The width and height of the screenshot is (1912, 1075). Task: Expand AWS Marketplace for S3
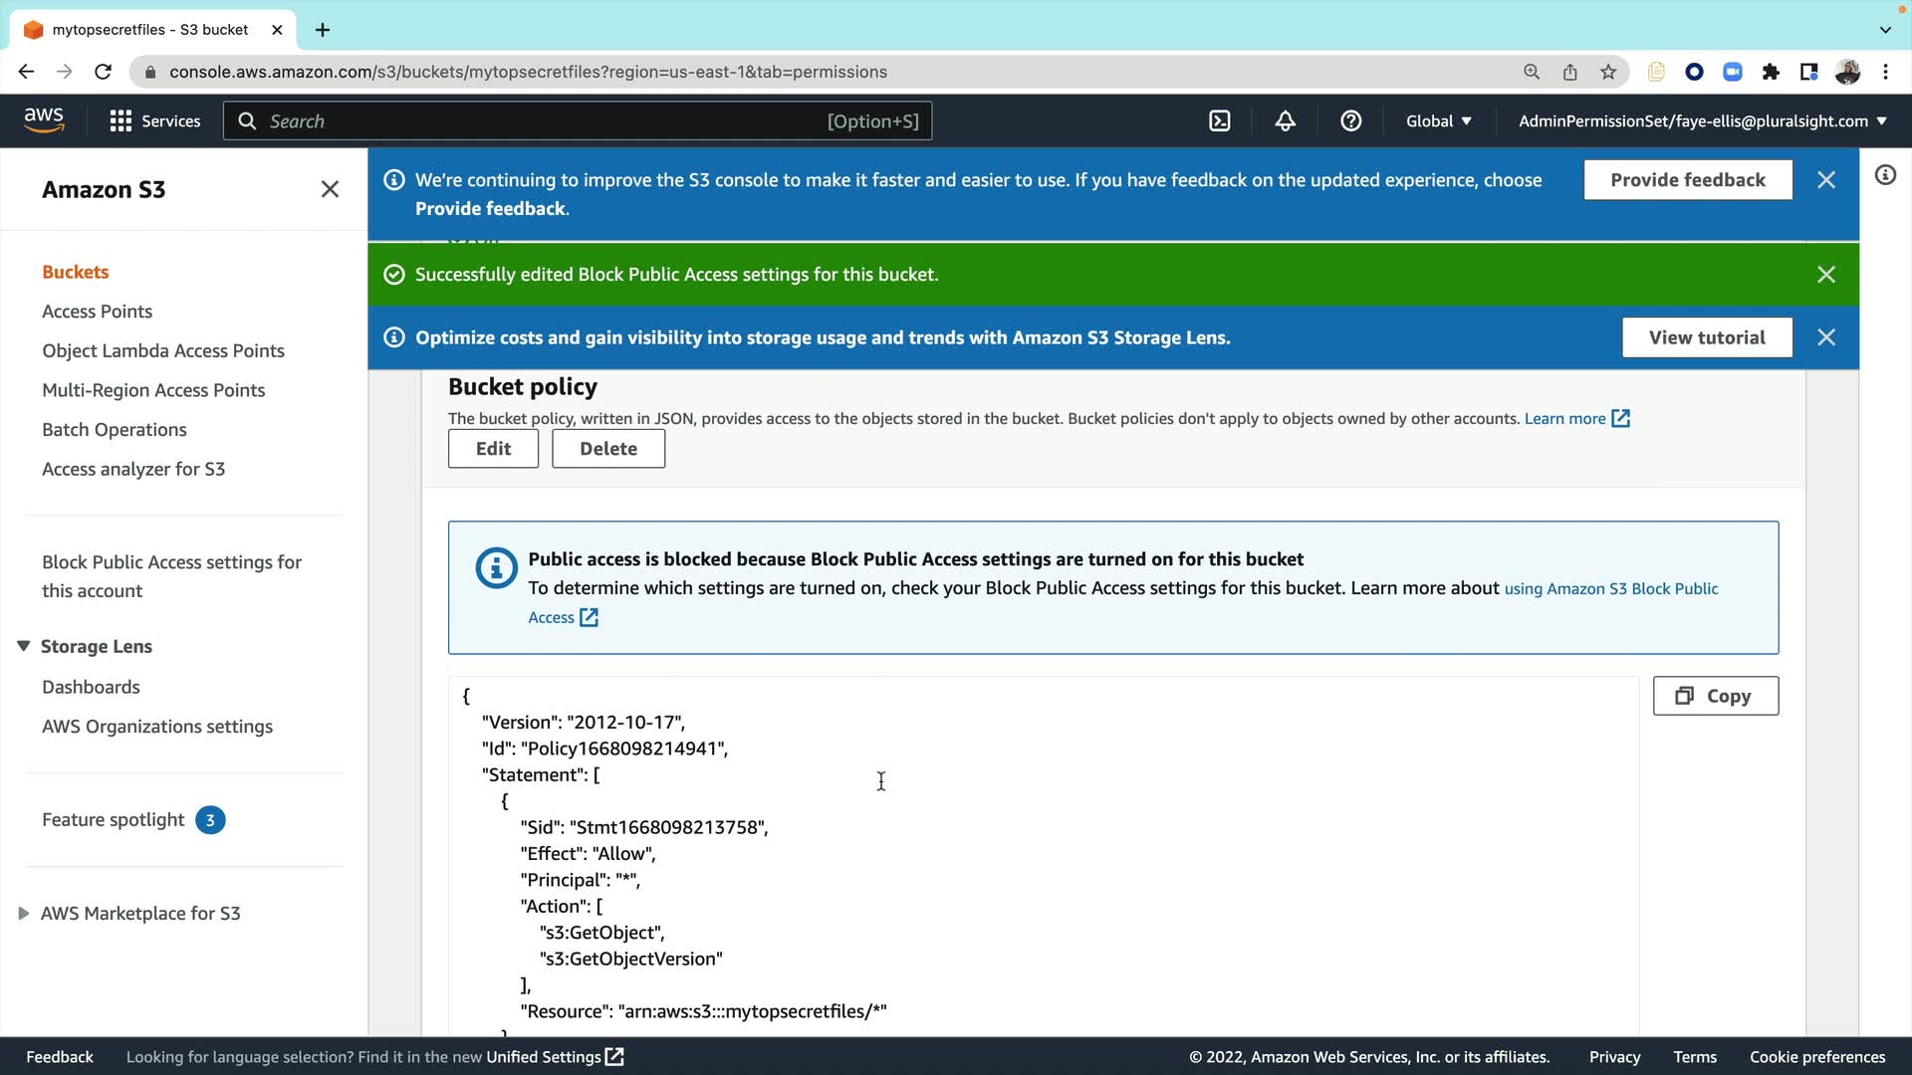(23, 913)
